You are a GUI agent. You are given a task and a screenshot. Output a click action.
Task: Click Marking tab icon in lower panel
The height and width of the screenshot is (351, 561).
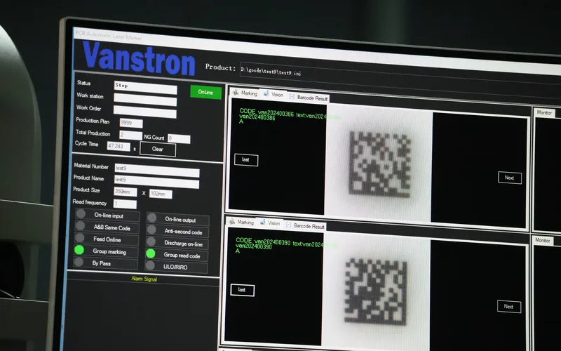231,222
